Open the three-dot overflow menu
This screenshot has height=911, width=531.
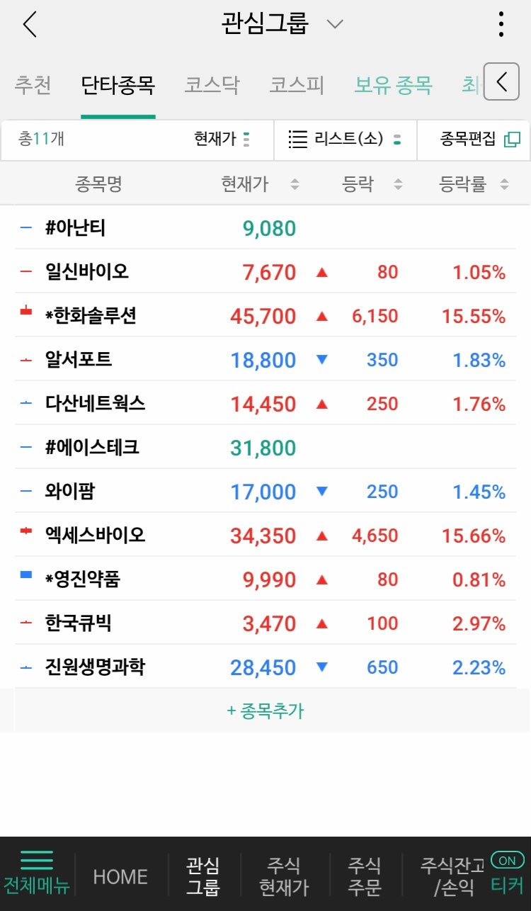pyautogui.click(x=501, y=24)
